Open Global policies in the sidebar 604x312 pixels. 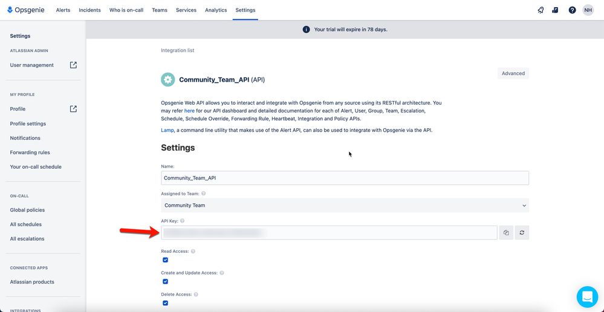click(x=27, y=210)
